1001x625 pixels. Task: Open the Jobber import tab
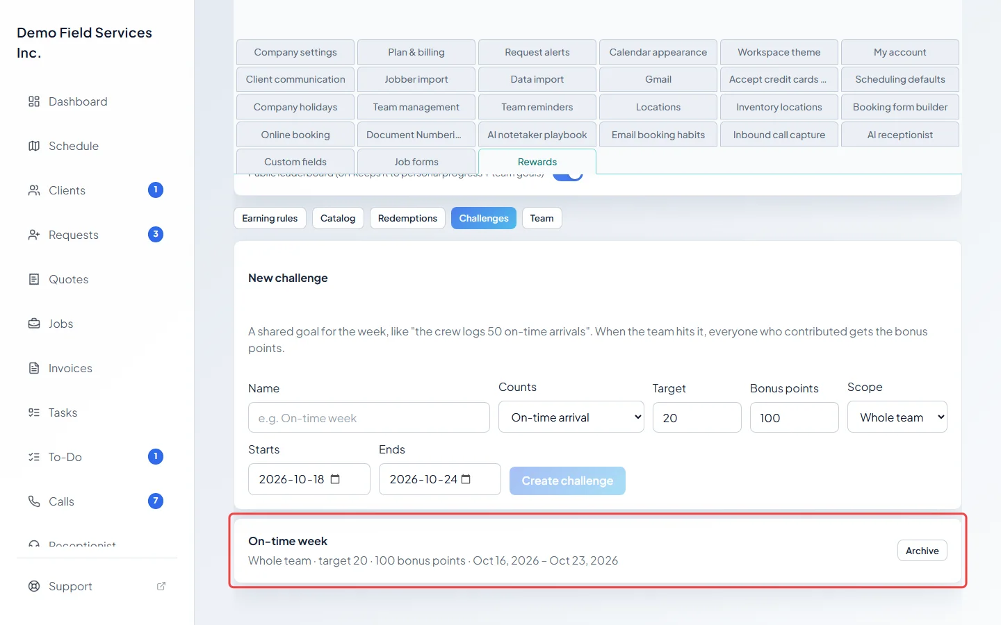pos(416,79)
